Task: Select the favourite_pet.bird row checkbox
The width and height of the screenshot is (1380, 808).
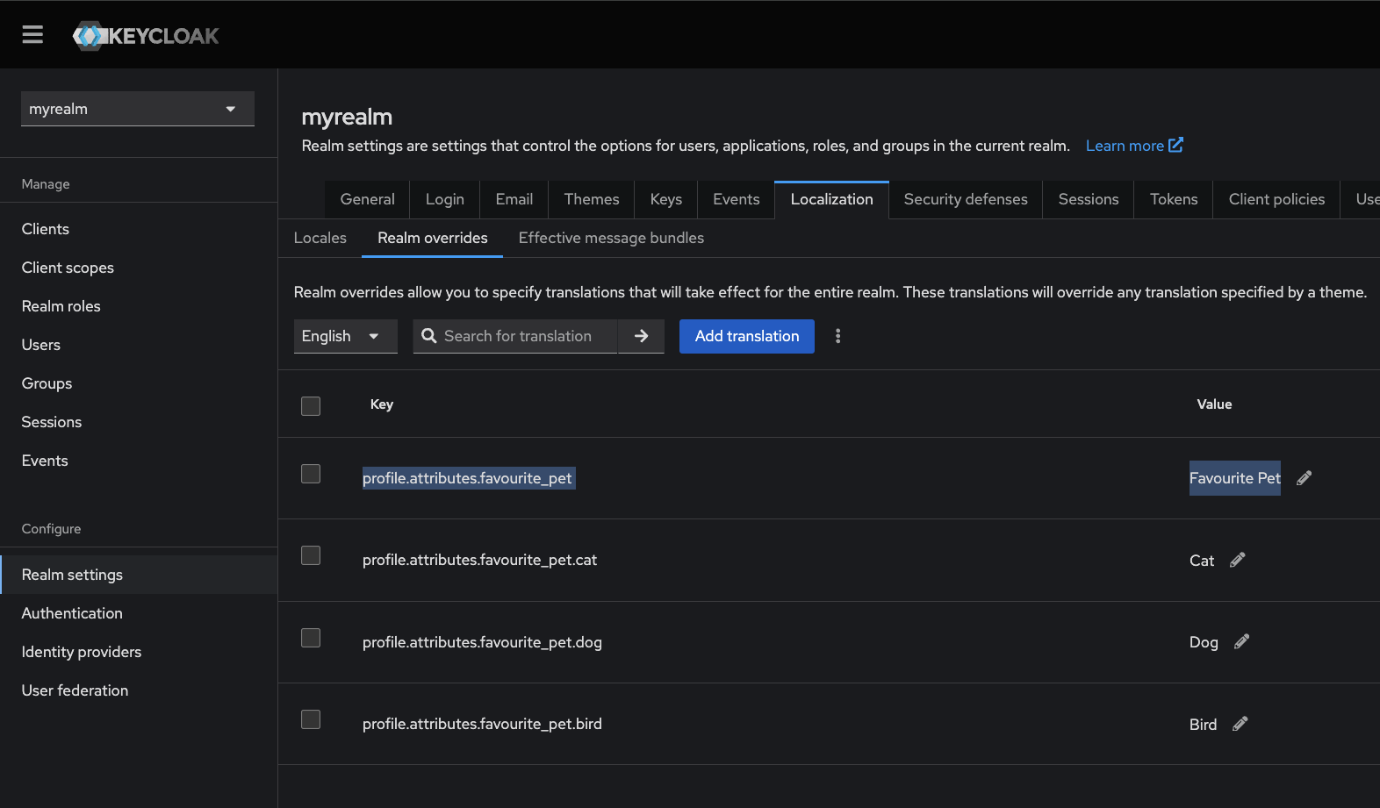Action: click(311, 720)
